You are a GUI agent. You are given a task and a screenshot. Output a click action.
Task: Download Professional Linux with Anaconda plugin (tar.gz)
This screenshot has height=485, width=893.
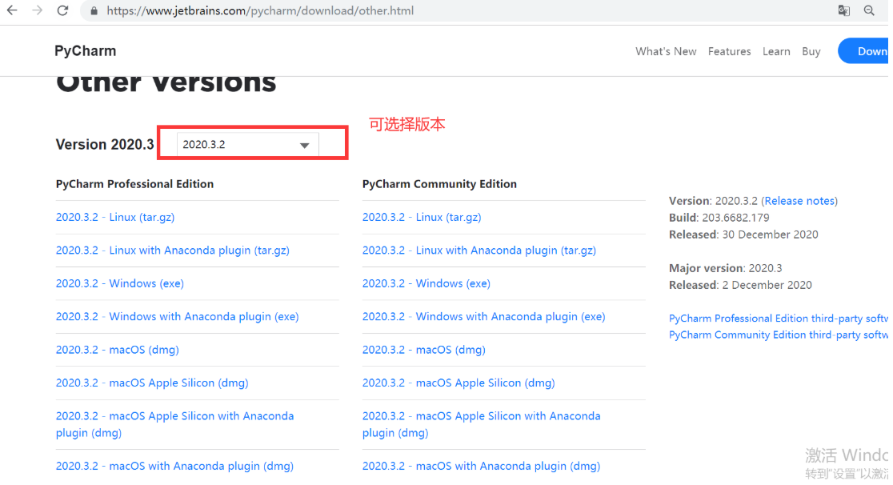pos(173,251)
